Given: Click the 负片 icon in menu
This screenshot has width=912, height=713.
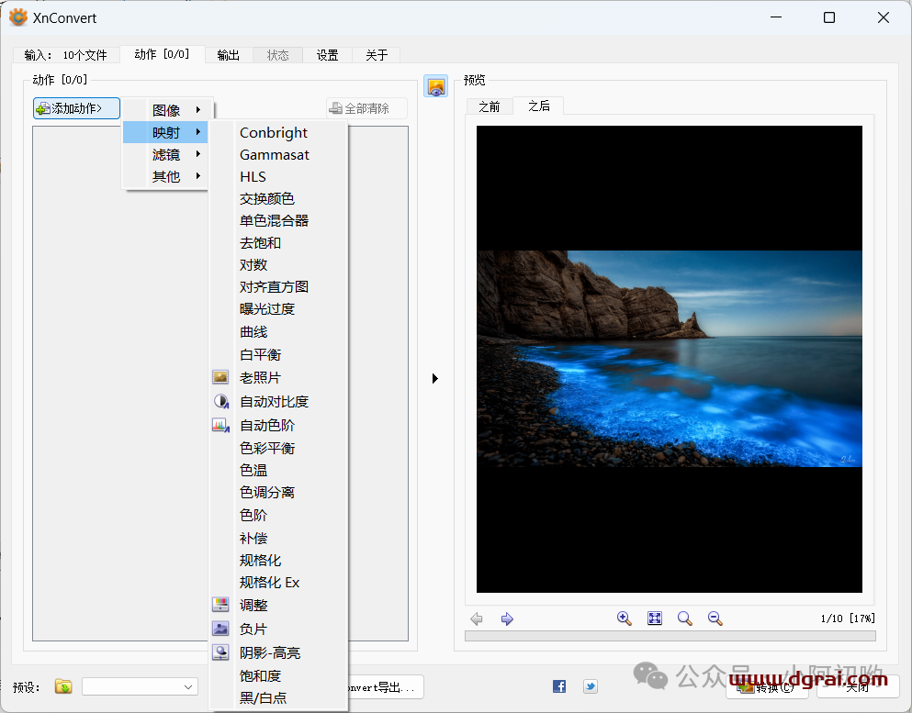Looking at the screenshot, I should tap(220, 629).
